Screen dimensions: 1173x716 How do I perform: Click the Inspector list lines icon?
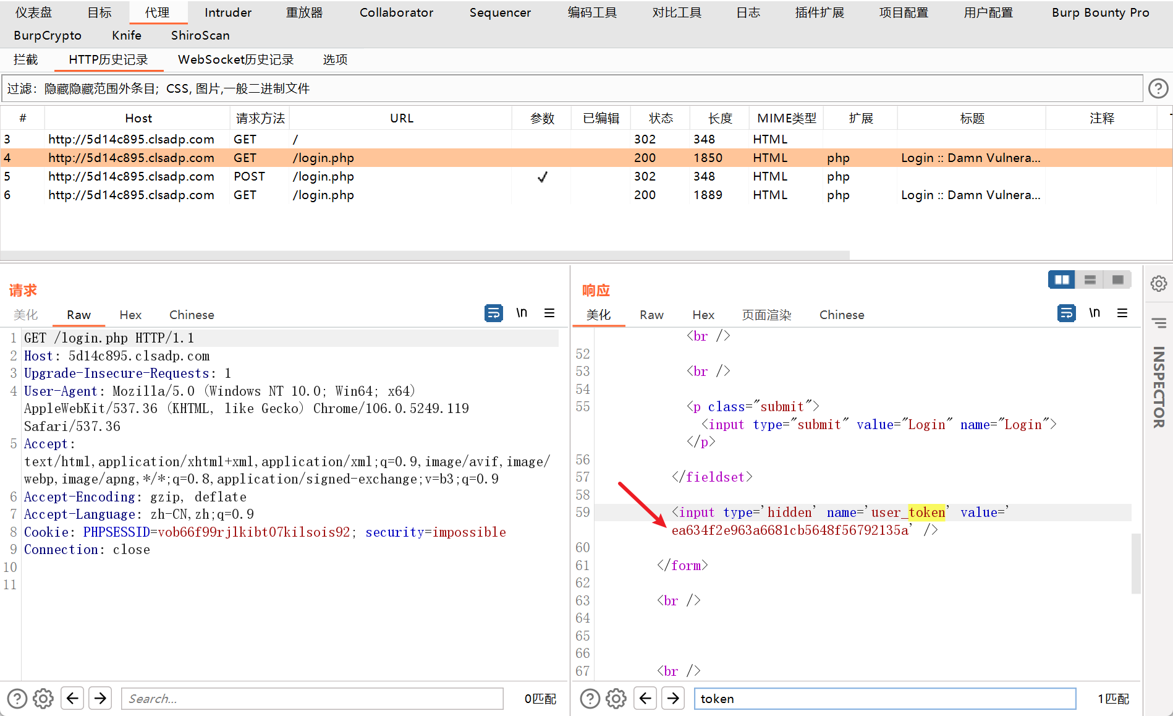1159,323
